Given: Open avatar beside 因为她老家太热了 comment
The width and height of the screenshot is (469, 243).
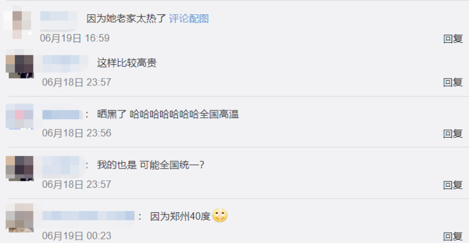Looking at the screenshot, I should [17, 22].
